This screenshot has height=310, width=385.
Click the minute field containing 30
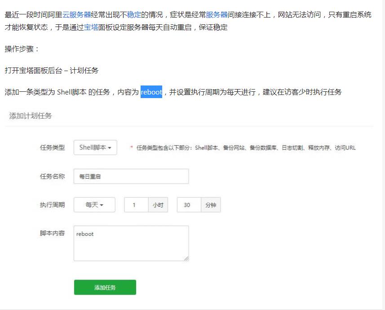point(189,205)
